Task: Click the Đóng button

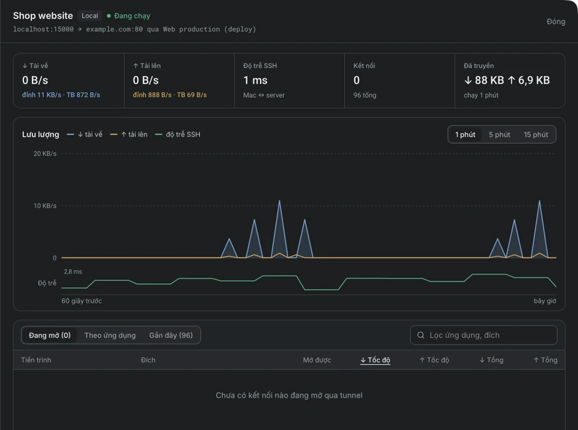Action: tap(555, 21)
